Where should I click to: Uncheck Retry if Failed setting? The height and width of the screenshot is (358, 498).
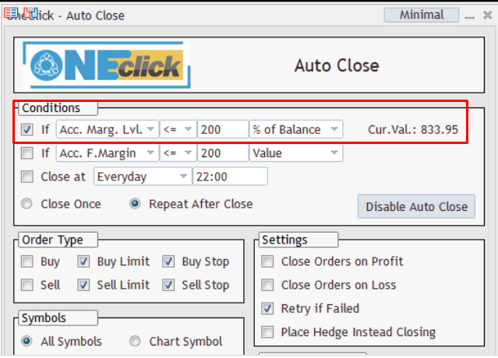(267, 308)
